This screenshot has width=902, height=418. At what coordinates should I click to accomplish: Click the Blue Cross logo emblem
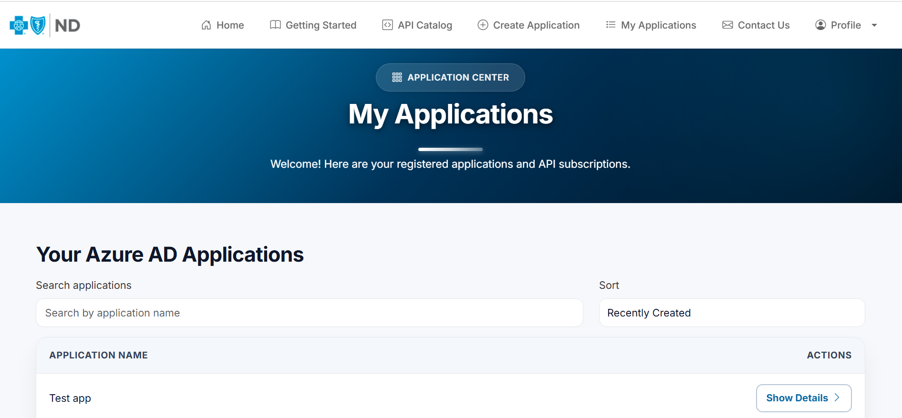tap(19, 25)
